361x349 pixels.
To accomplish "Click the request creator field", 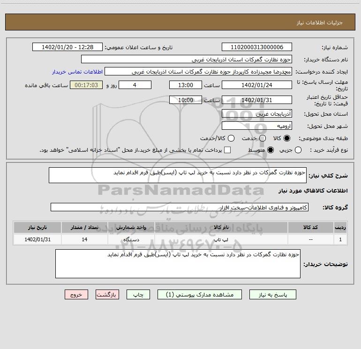I will coord(198,72).
